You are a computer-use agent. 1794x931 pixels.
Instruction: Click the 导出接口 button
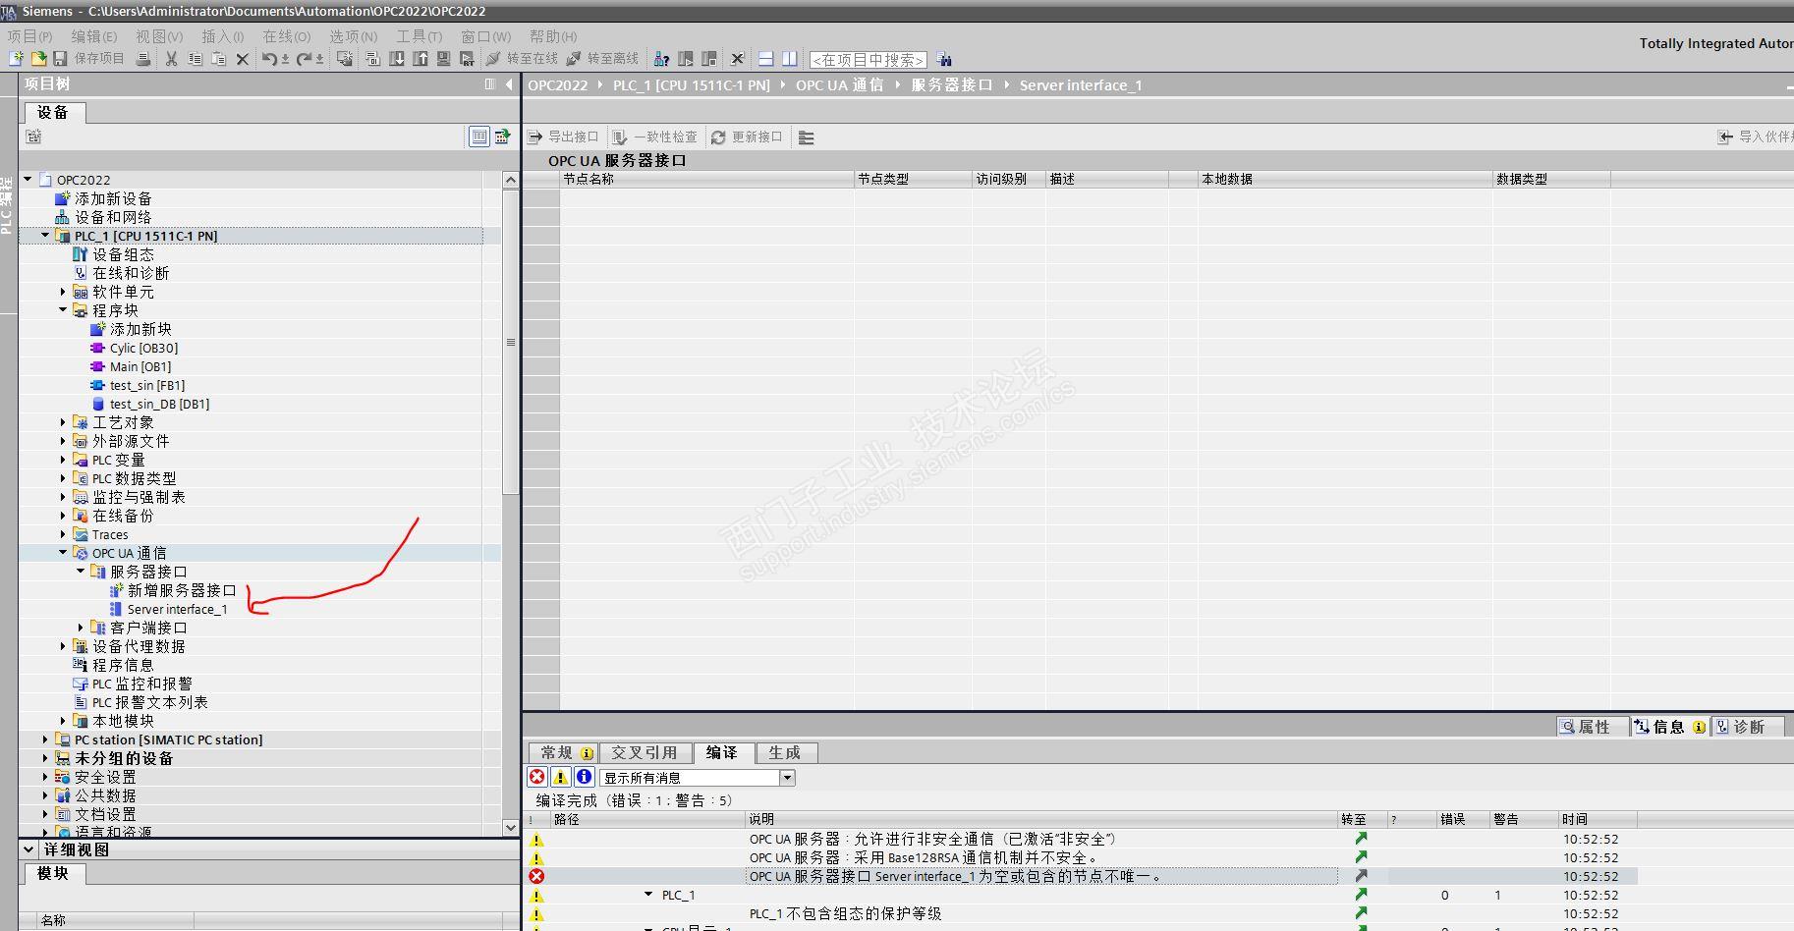point(563,137)
